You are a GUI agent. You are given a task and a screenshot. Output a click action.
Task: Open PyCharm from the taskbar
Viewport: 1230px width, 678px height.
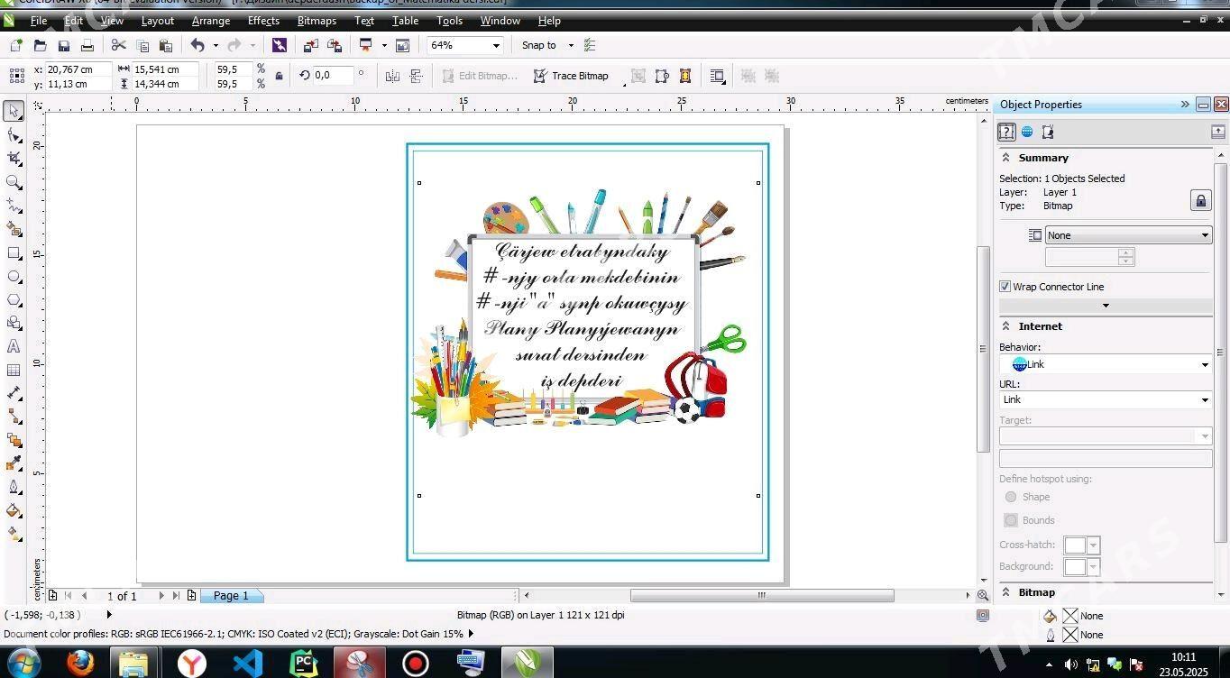(304, 664)
